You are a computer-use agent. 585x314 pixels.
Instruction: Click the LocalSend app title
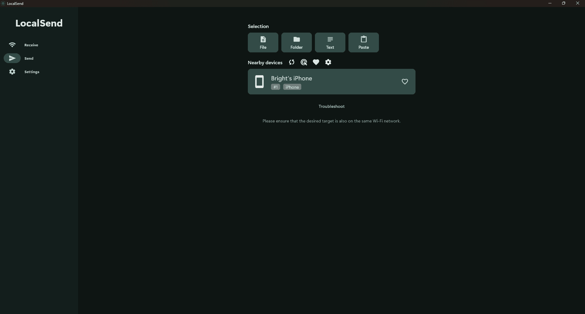(x=39, y=23)
